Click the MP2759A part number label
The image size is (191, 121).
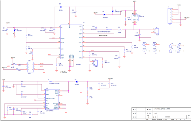[x=78, y=65]
